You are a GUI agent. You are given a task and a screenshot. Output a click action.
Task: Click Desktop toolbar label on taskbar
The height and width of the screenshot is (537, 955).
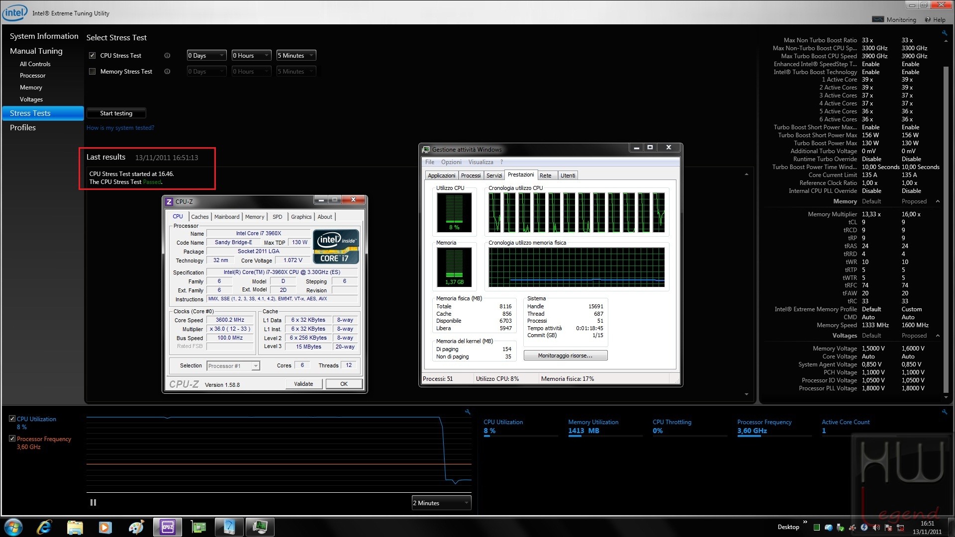pyautogui.click(x=788, y=527)
